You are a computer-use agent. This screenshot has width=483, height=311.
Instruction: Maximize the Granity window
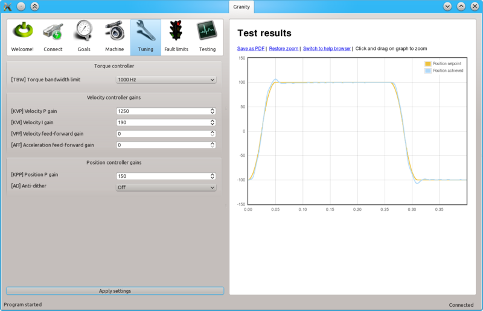click(461, 6)
